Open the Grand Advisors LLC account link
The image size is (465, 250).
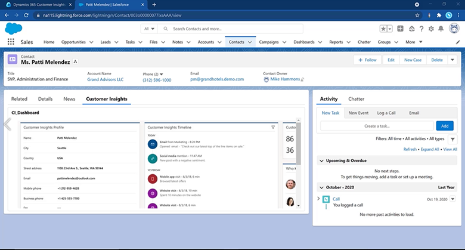[x=105, y=79]
